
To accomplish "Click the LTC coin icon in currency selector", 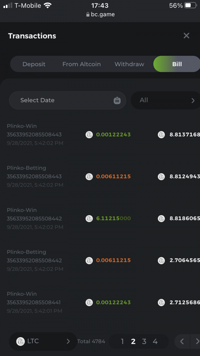I will pos(20,341).
